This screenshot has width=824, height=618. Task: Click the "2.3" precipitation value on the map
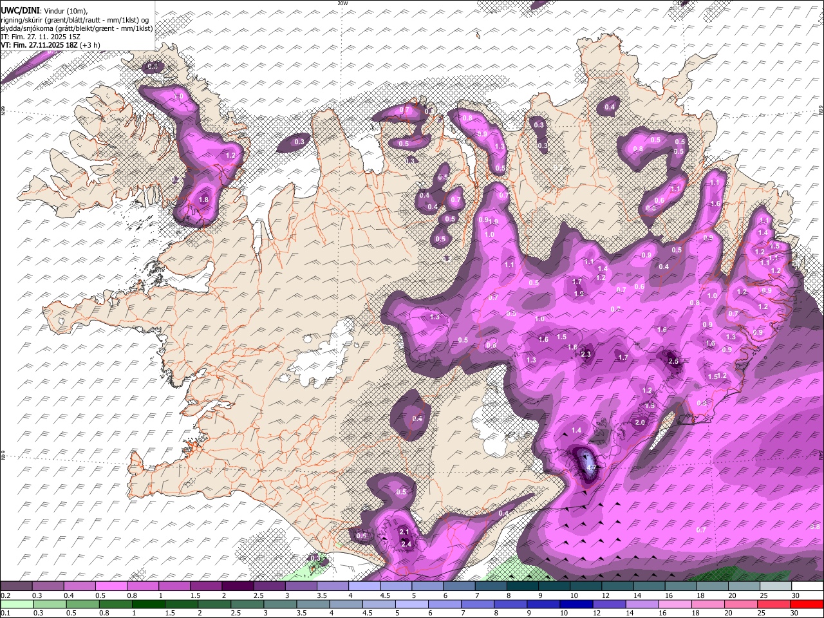tap(586, 355)
